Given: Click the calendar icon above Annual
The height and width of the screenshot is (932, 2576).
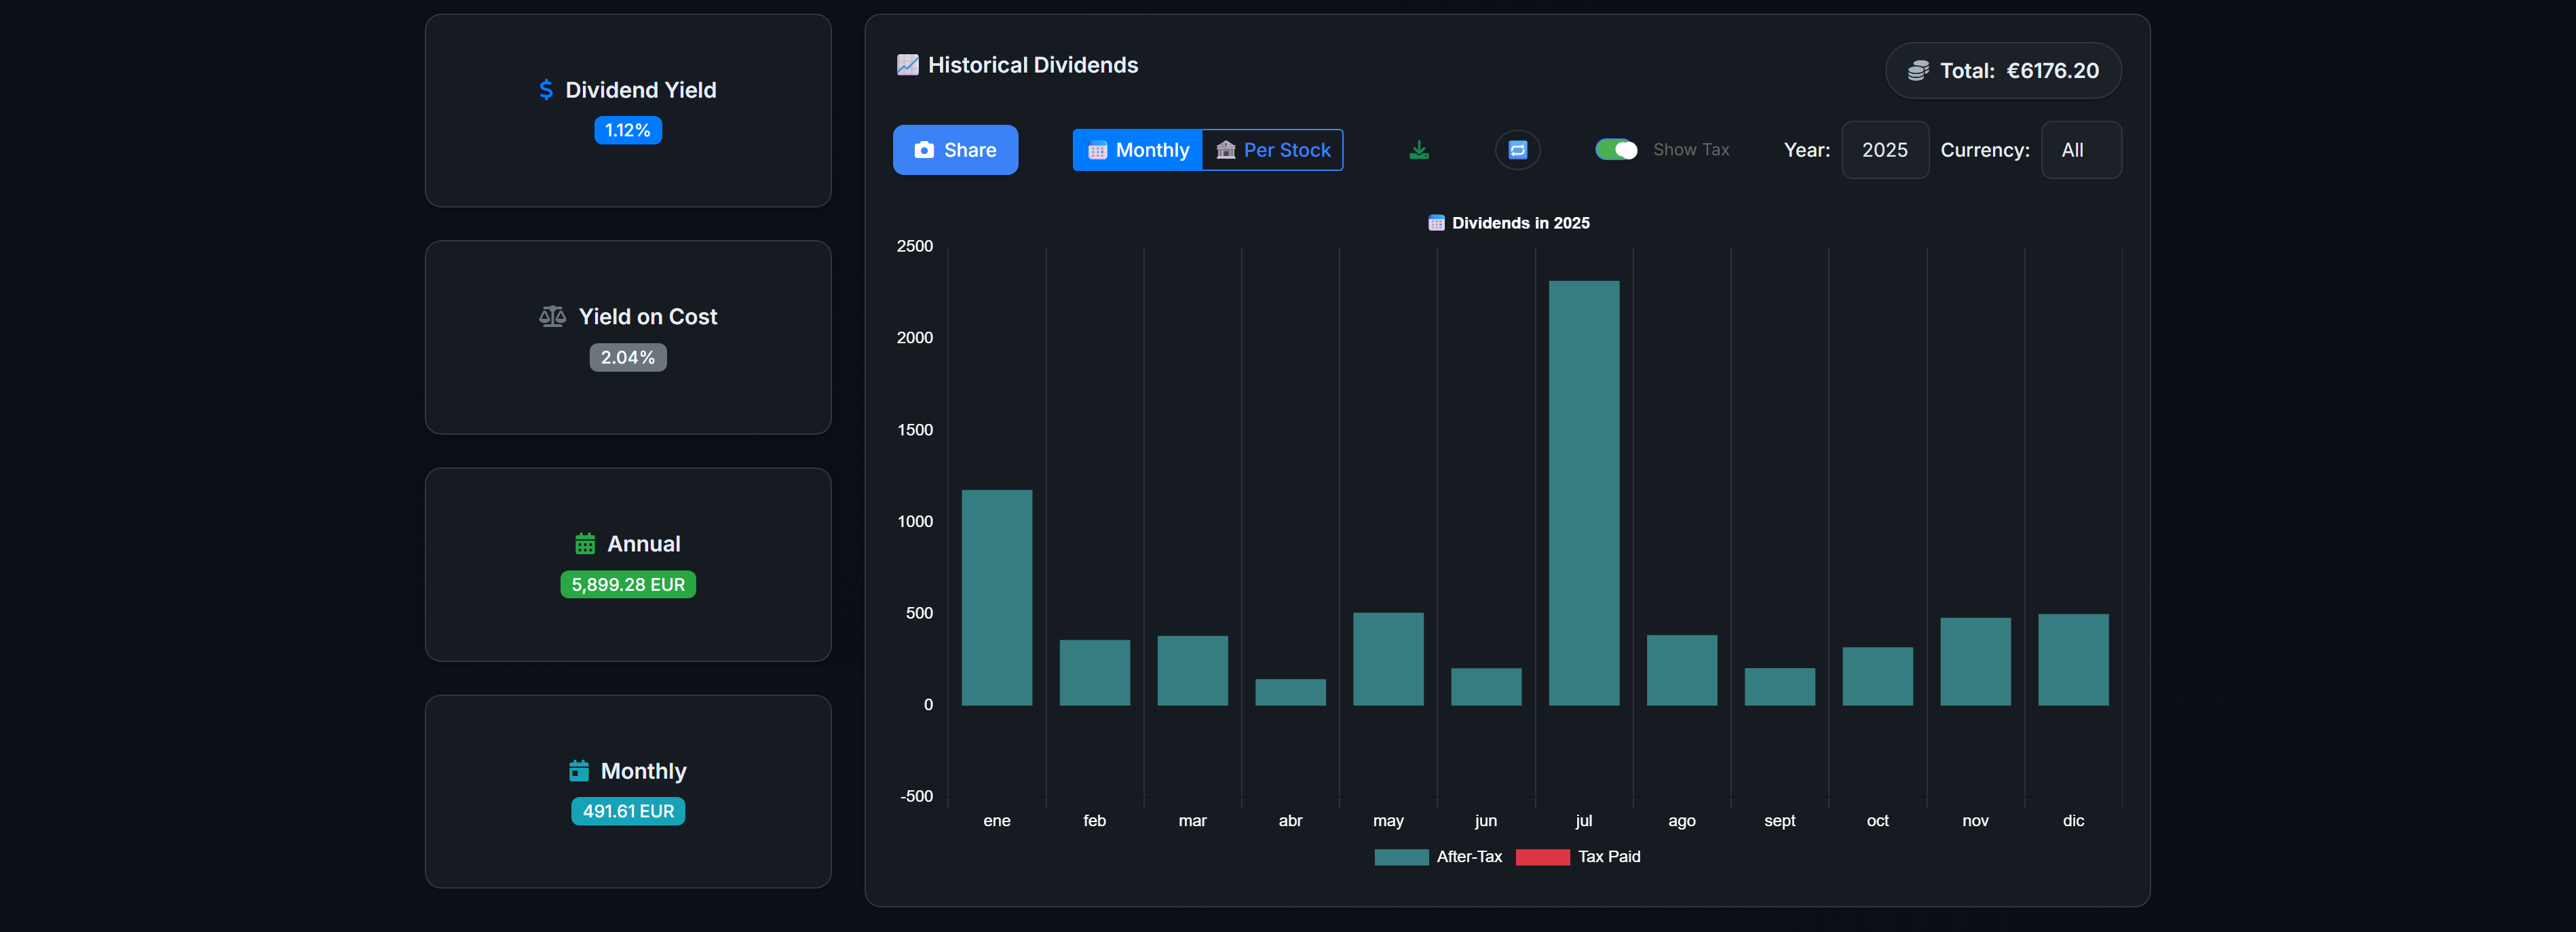Looking at the screenshot, I should [586, 543].
